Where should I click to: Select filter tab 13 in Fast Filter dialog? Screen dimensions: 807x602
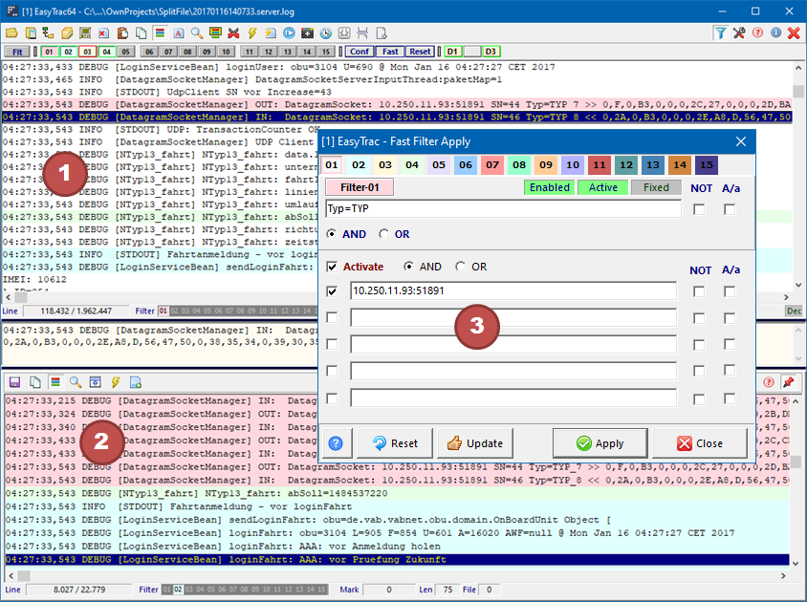coord(653,165)
